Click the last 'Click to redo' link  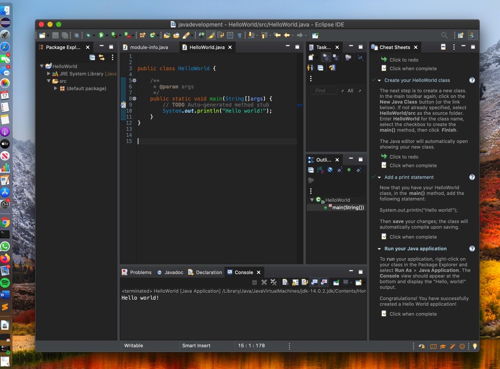[404, 157]
